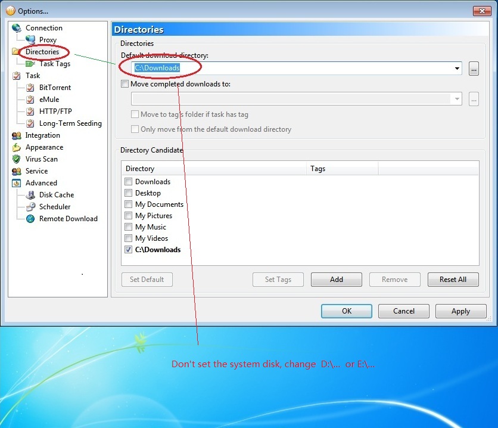Click the Disk Cache icon
This screenshot has height=428, width=498.
(30, 195)
